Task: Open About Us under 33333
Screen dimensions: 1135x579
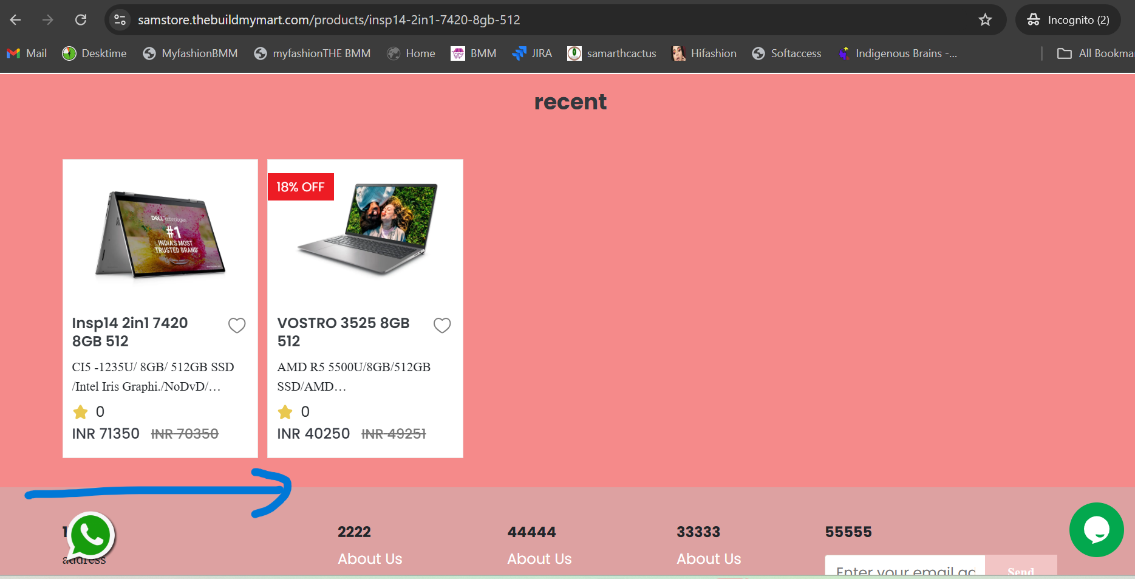Action: [x=709, y=559]
